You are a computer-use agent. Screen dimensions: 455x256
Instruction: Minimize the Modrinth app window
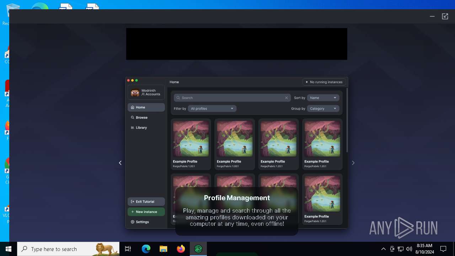coord(432,16)
